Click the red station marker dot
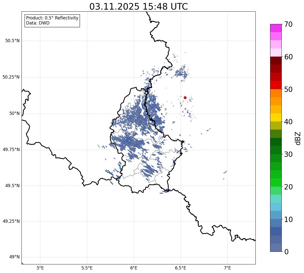The height and width of the screenshot is (273, 304). (185, 97)
